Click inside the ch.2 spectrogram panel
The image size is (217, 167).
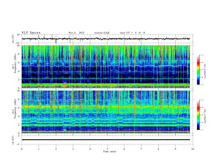(x=105, y=112)
